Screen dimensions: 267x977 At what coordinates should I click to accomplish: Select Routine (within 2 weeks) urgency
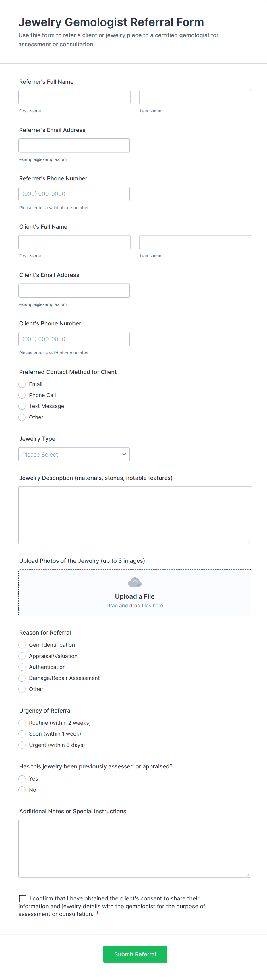click(x=22, y=723)
